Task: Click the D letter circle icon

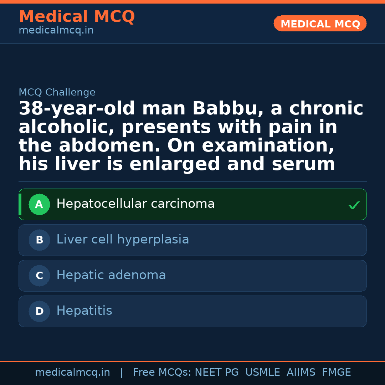Action: [x=39, y=312]
